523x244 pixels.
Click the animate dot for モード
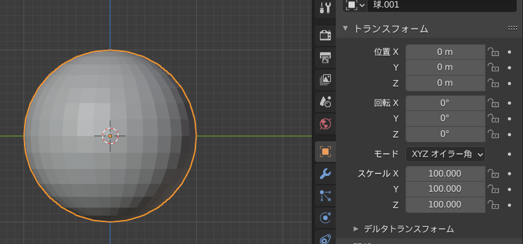pyautogui.click(x=509, y=154)
